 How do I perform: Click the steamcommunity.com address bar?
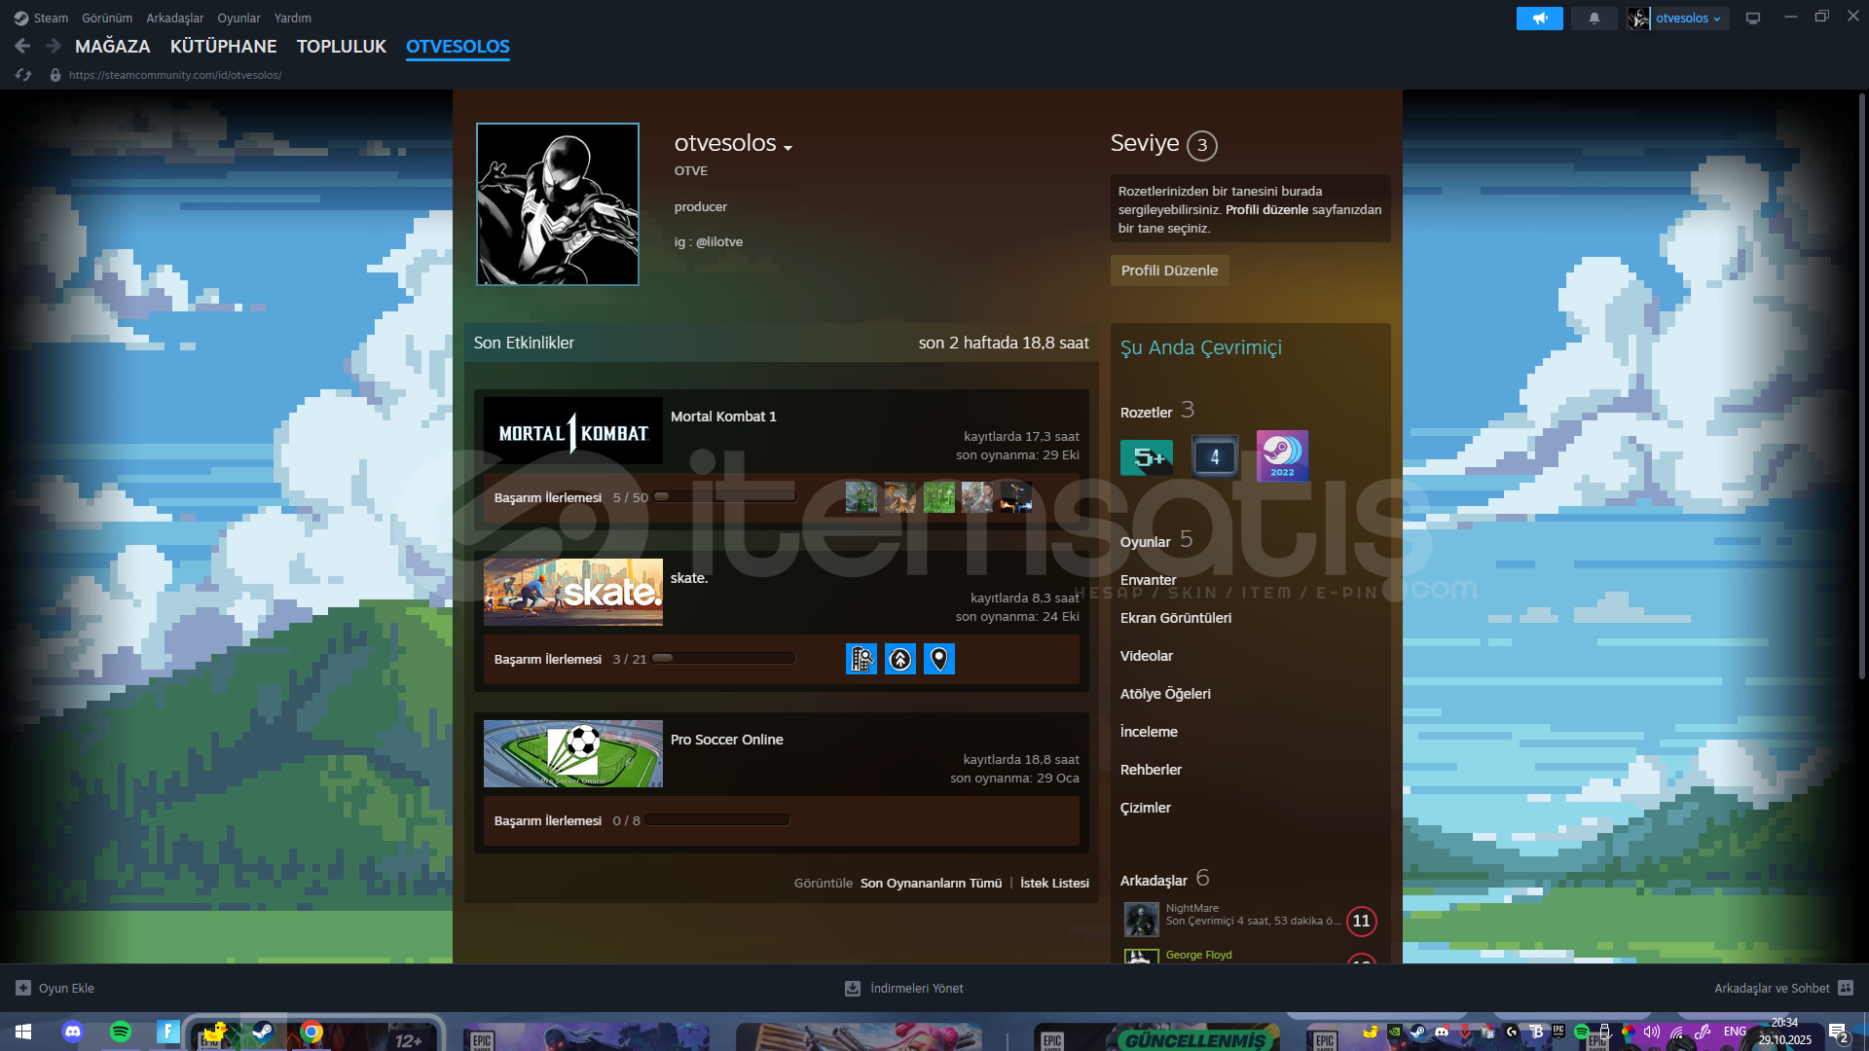(173, 74)
